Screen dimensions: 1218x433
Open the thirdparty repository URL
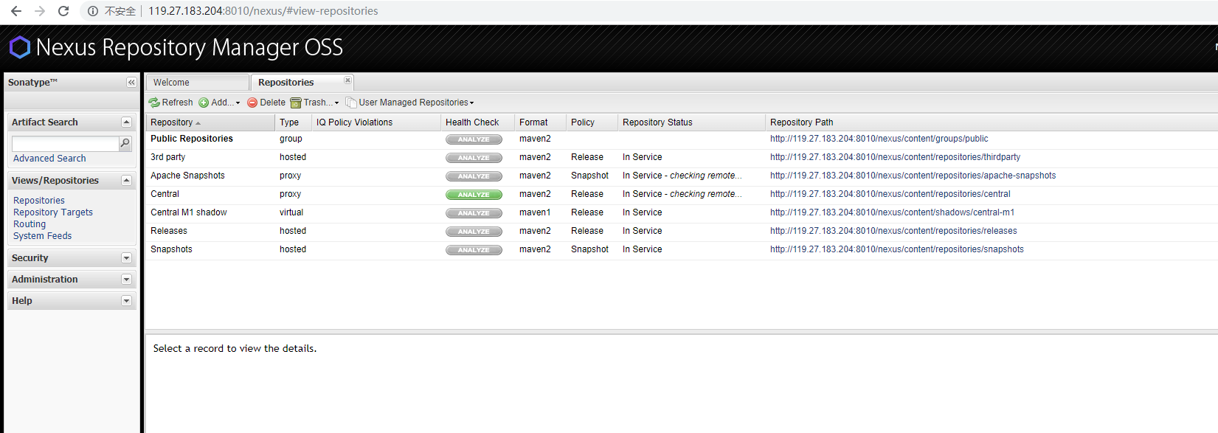(895, 157)
